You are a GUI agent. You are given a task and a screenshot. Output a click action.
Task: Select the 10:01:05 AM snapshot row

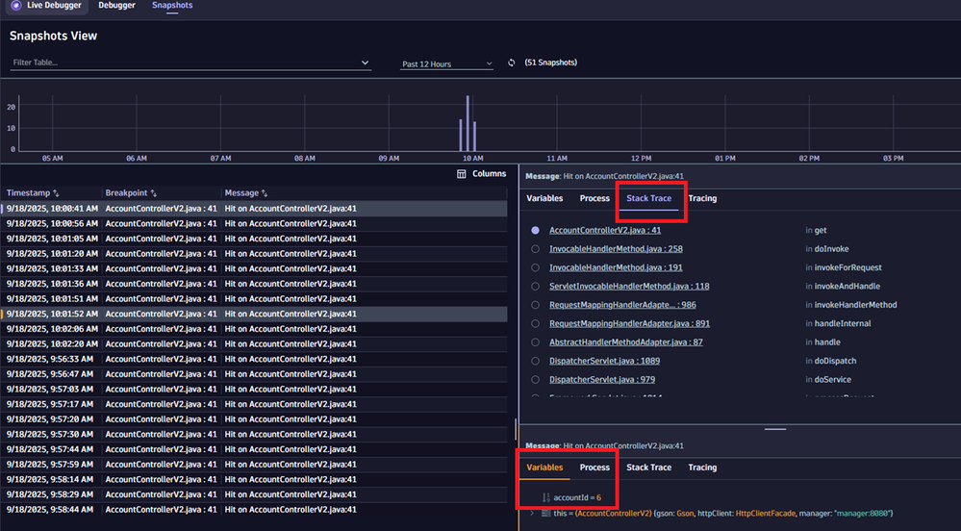[x=254, y=239]
